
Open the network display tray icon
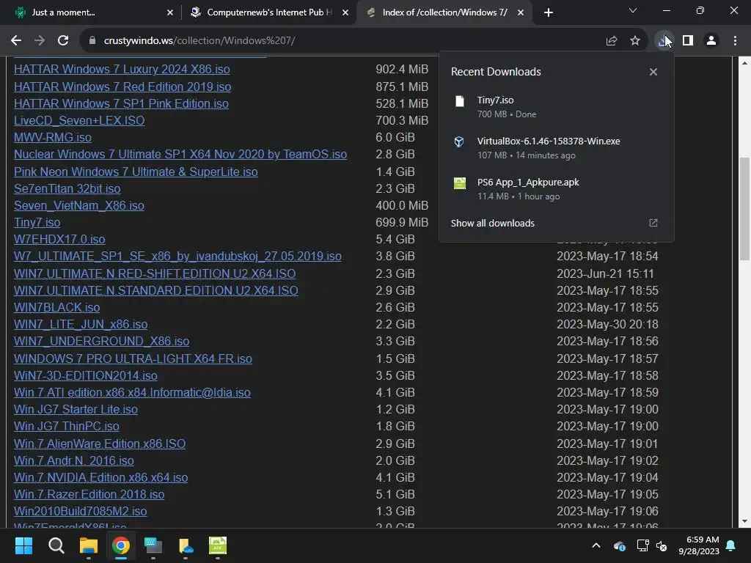point(642,545)
